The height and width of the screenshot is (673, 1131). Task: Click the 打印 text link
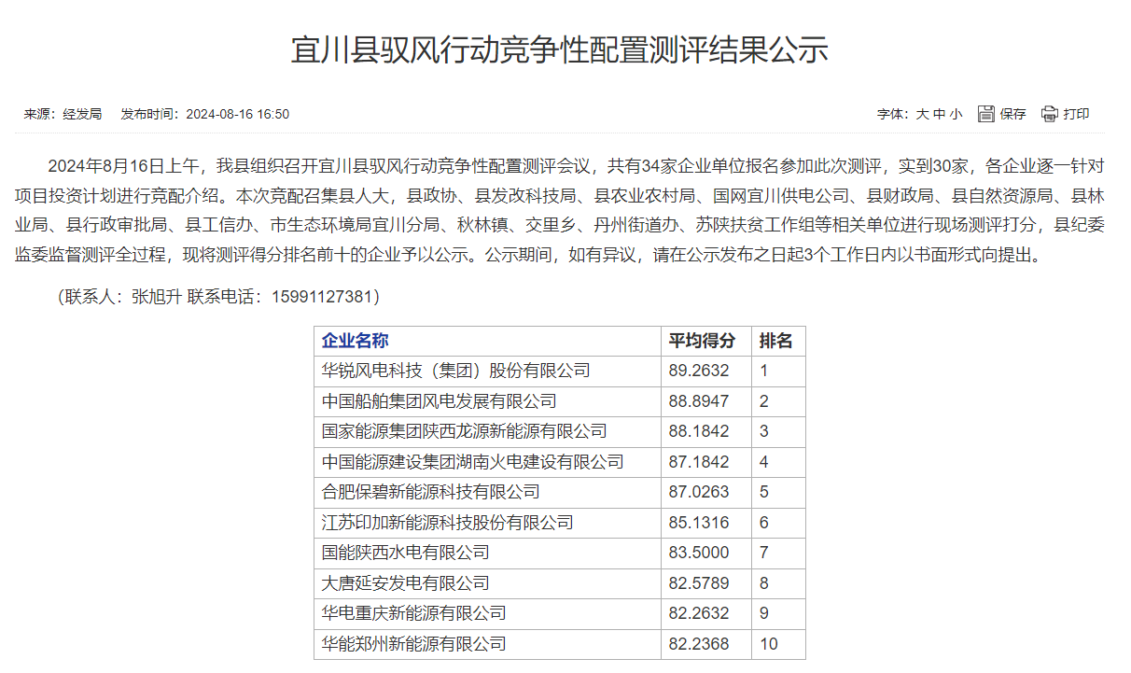(x=1076, y=114)
